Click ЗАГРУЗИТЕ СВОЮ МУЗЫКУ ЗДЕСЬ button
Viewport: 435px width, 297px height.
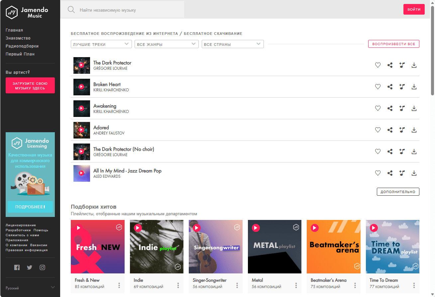[30, 85]
